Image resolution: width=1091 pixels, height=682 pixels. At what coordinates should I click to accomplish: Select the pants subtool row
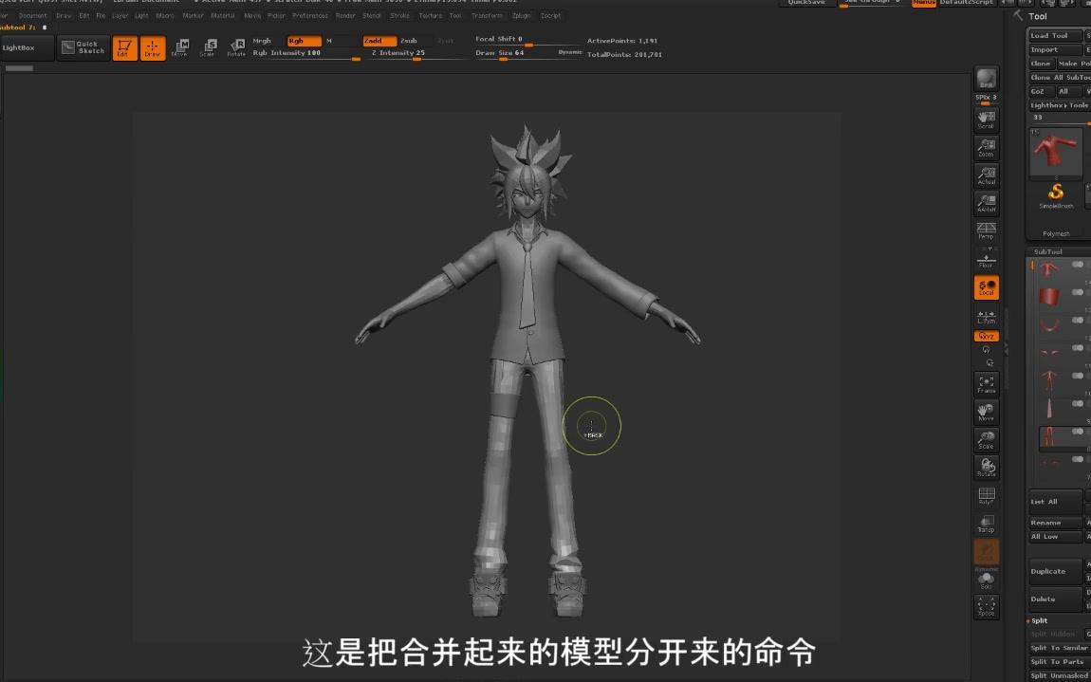(1063, 437)
